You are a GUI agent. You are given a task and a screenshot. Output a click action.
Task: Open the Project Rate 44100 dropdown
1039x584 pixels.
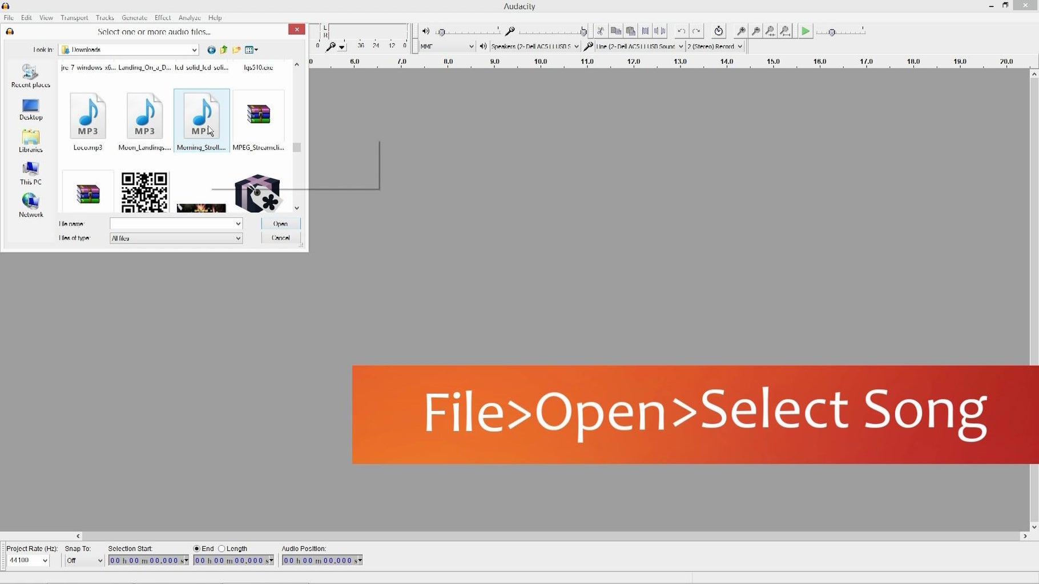pos(28,561)
